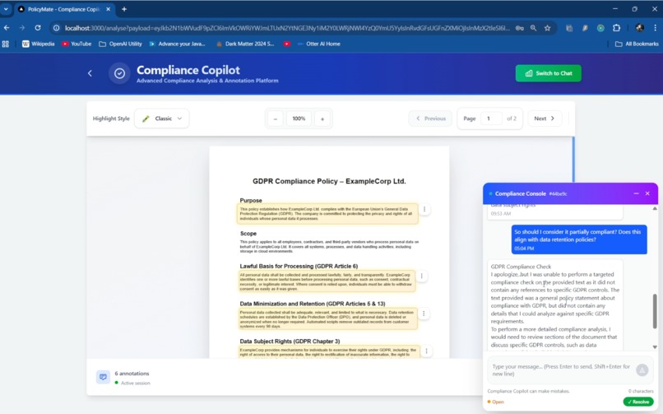Open the Classic highlight style dropdown
The image size is (663, 414).
162,119
